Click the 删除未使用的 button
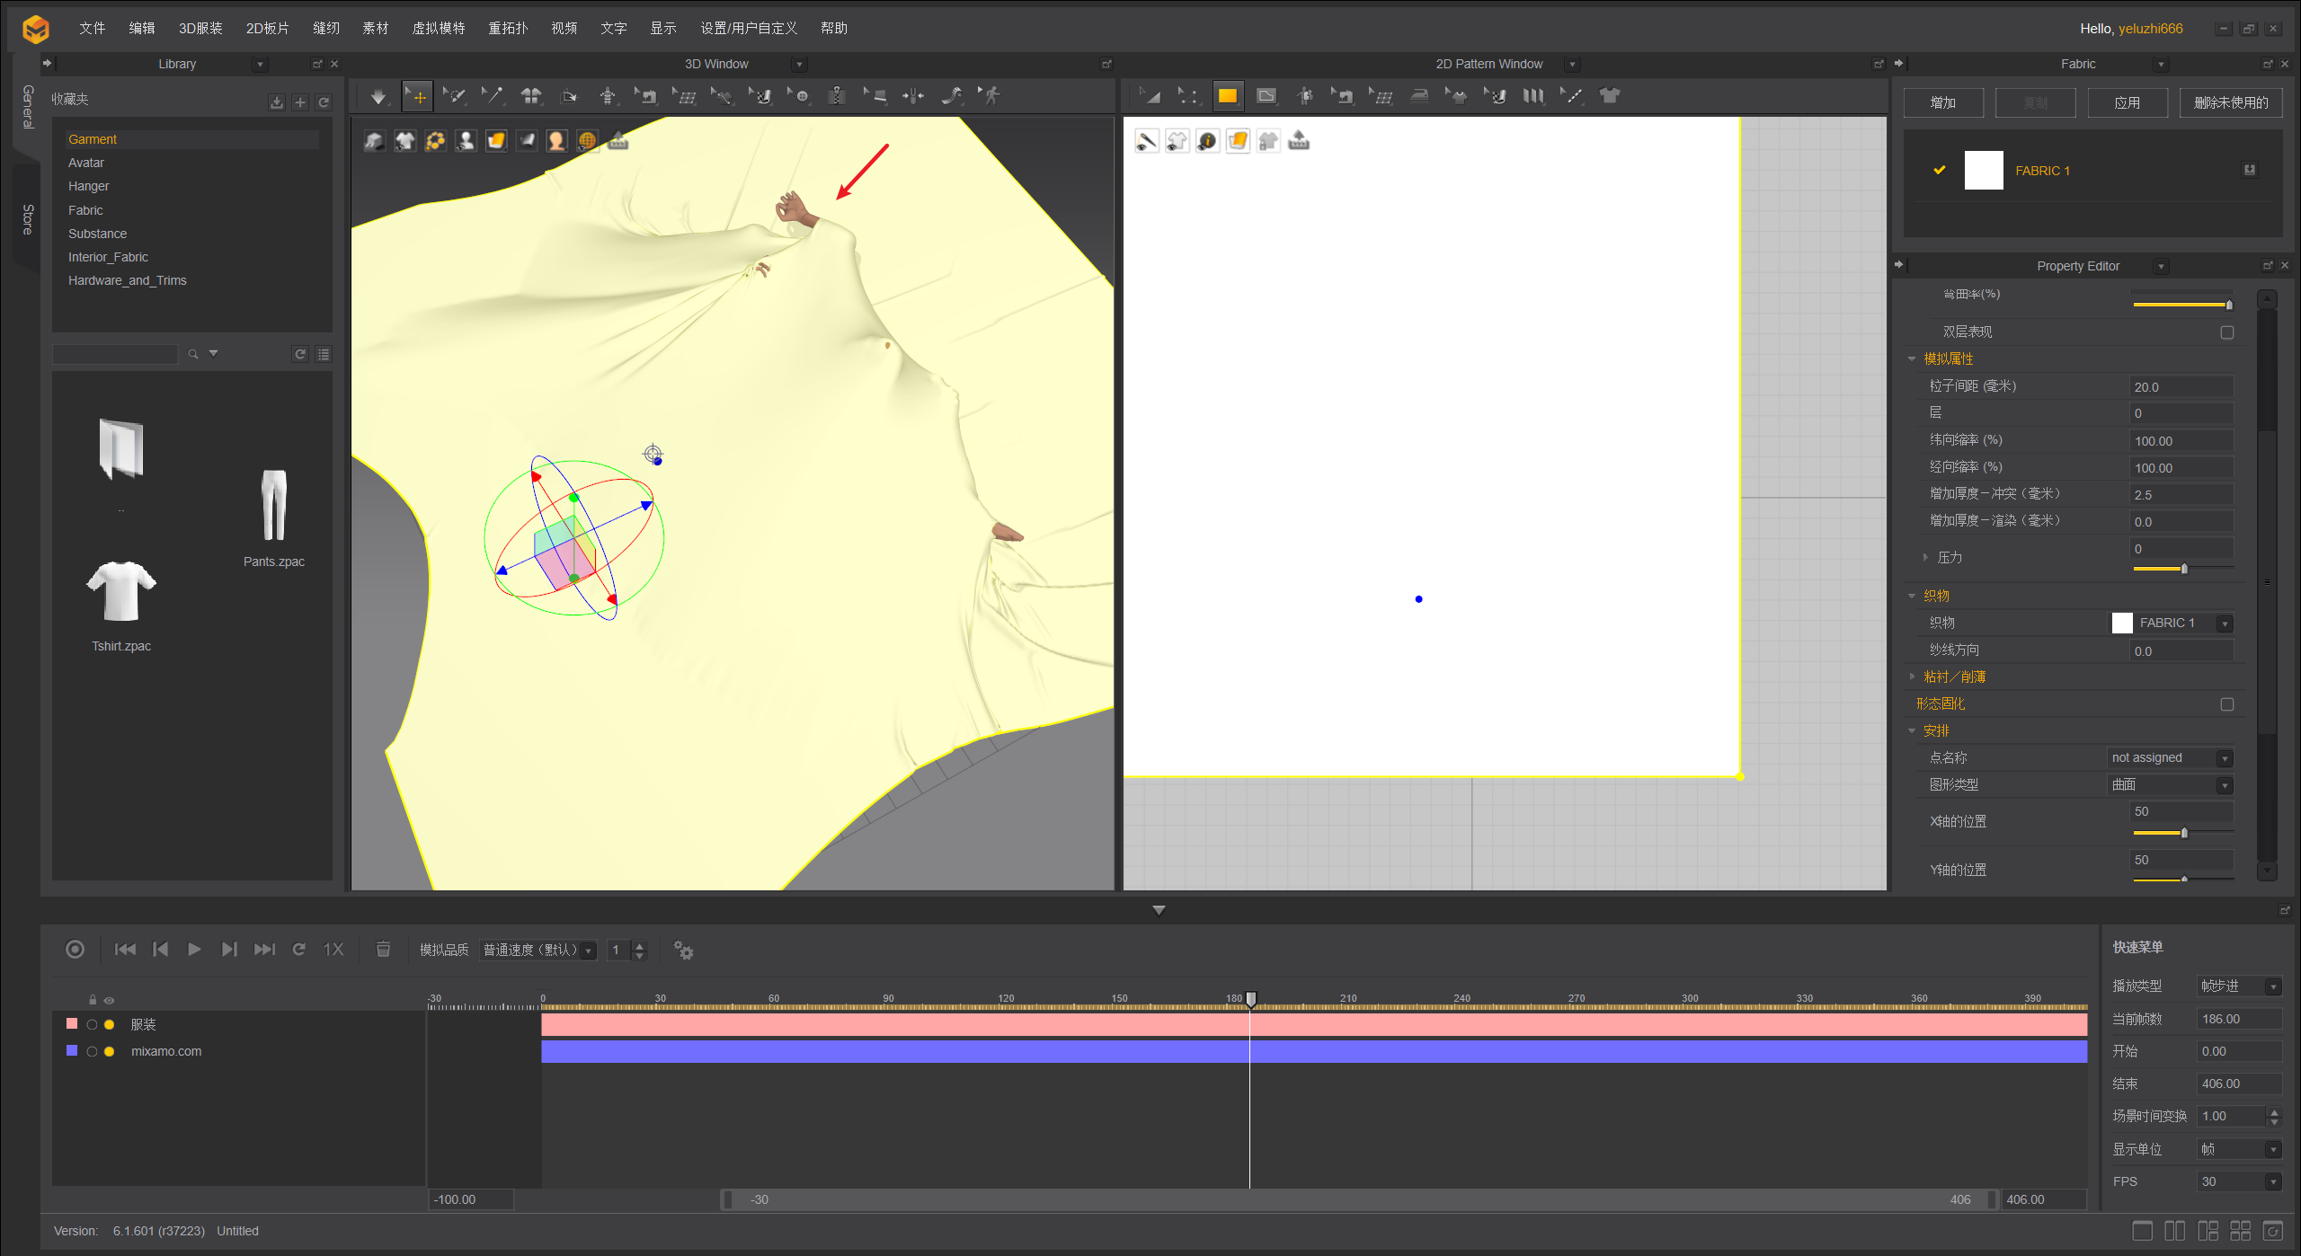This screenshot has height=1256, width=2301. pos(2230,102)
